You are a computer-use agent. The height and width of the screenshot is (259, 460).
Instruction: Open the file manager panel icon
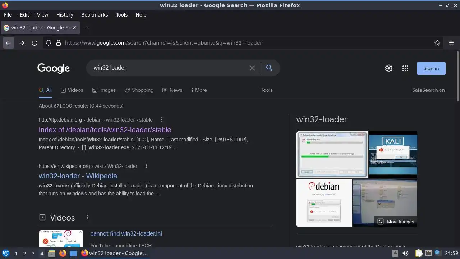pyautogui.click(x=52, y=253)
